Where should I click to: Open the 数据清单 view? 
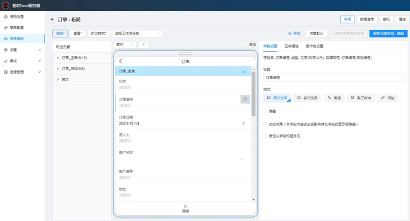367,19
